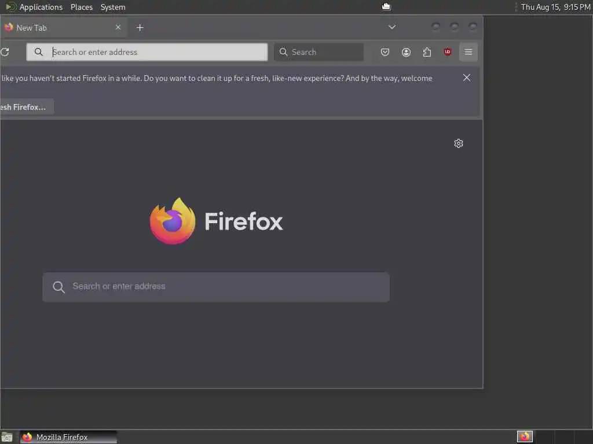The image size is (593, 444).
Task: Click the show desktop icon in the bottom panel
Action: coord(7,437)
